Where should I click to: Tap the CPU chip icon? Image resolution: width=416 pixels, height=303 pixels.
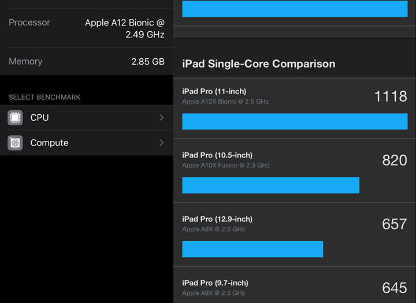point(15,118)
